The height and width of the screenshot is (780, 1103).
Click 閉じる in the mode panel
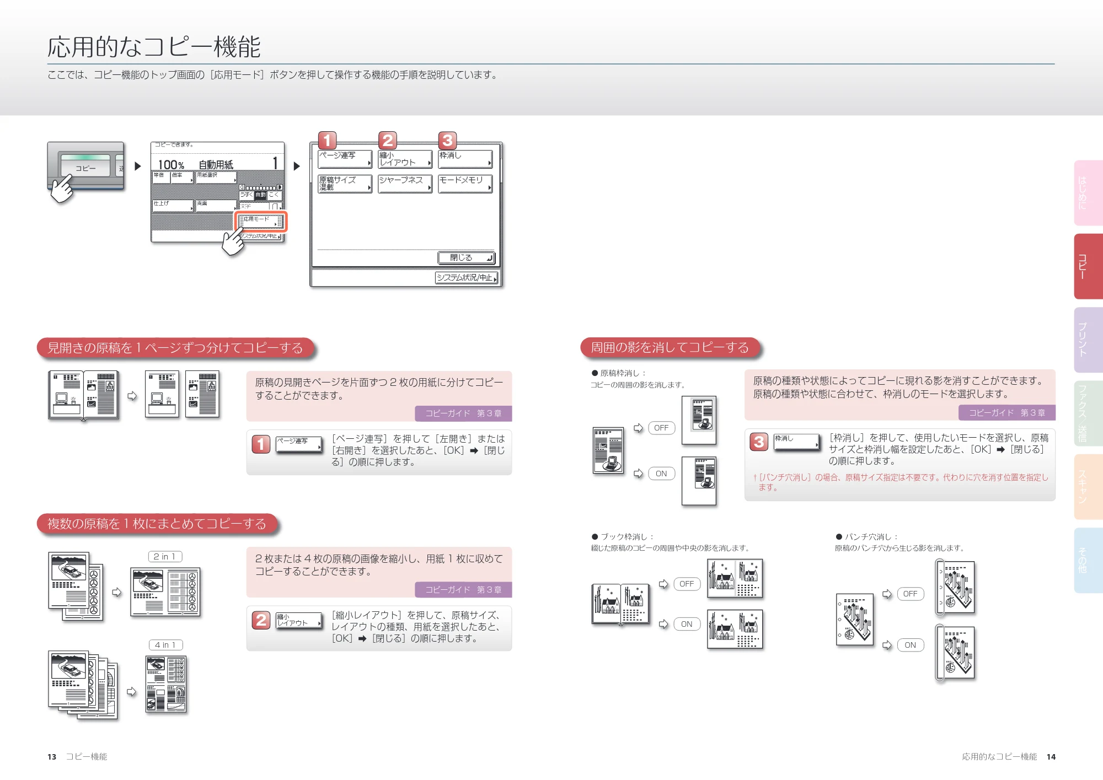coord(466,258)
